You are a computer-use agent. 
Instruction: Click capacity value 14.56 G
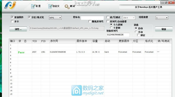[96, 52]
